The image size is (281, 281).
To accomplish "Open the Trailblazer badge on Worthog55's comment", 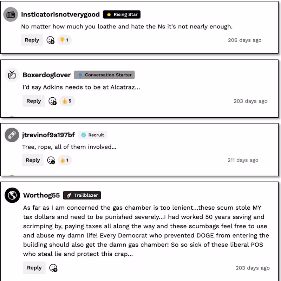I will tap(81, 195).
